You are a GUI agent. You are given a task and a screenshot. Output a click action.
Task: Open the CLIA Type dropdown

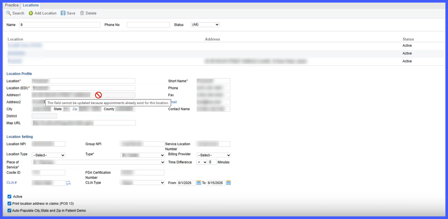pos(142,183)
